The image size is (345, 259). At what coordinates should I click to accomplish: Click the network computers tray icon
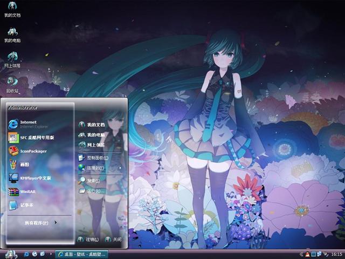tap(319, 254)
